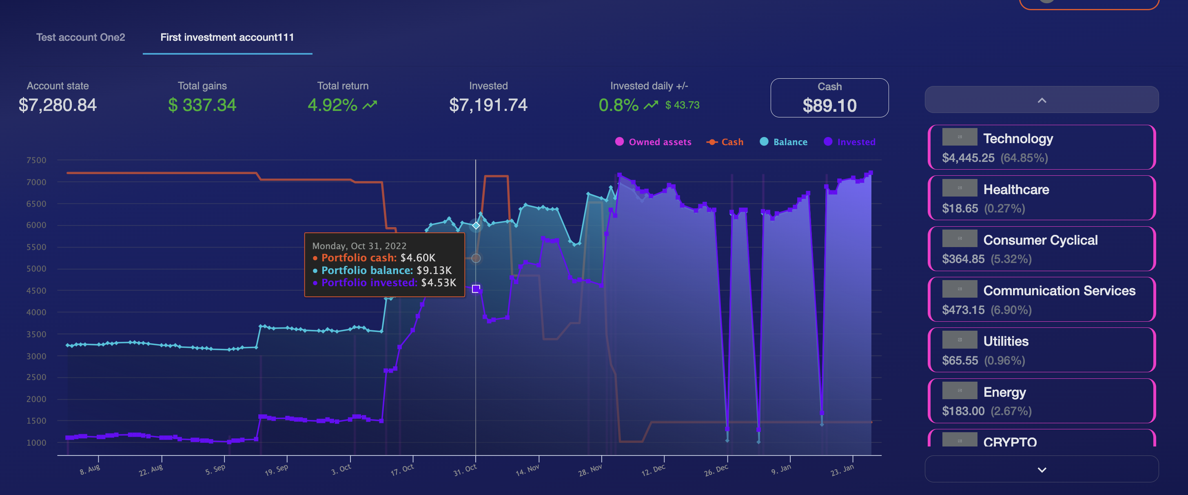Click the Communication Services thumbnail image

point(959,289)
